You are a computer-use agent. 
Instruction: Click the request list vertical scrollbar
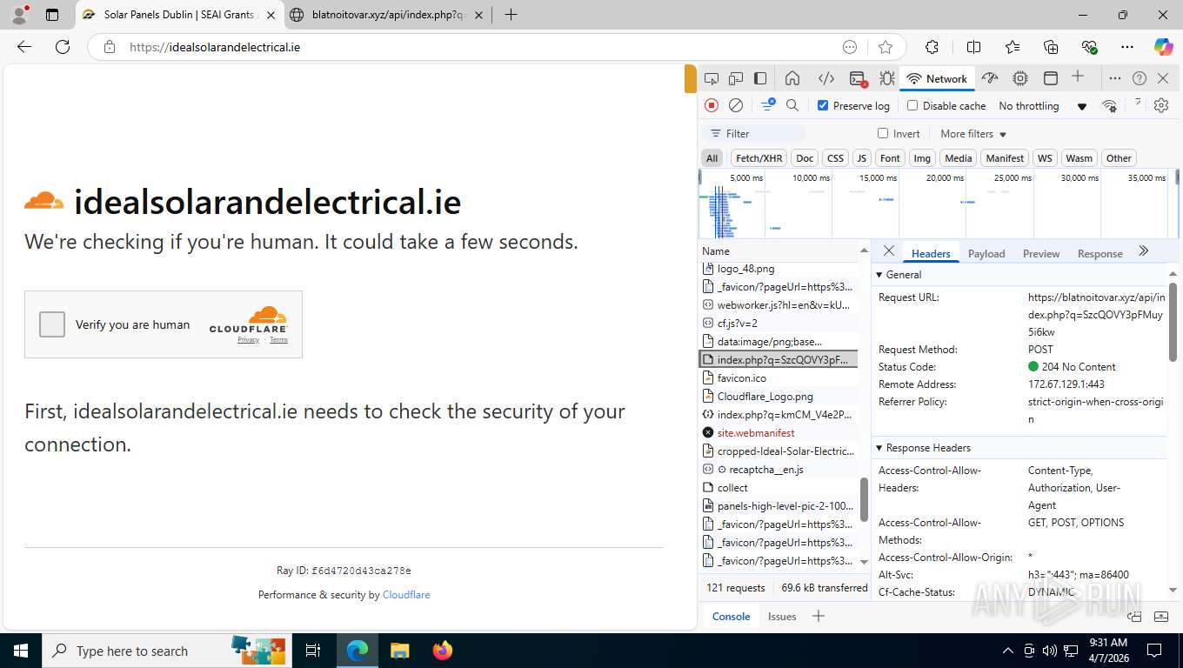click(x=864, y=499)
